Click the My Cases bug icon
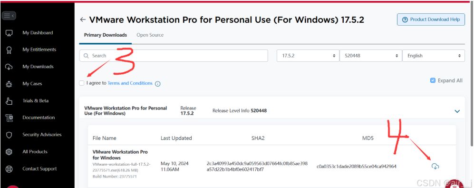 click(x=9, y=84)
